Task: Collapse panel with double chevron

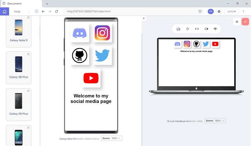Action: 144,18
